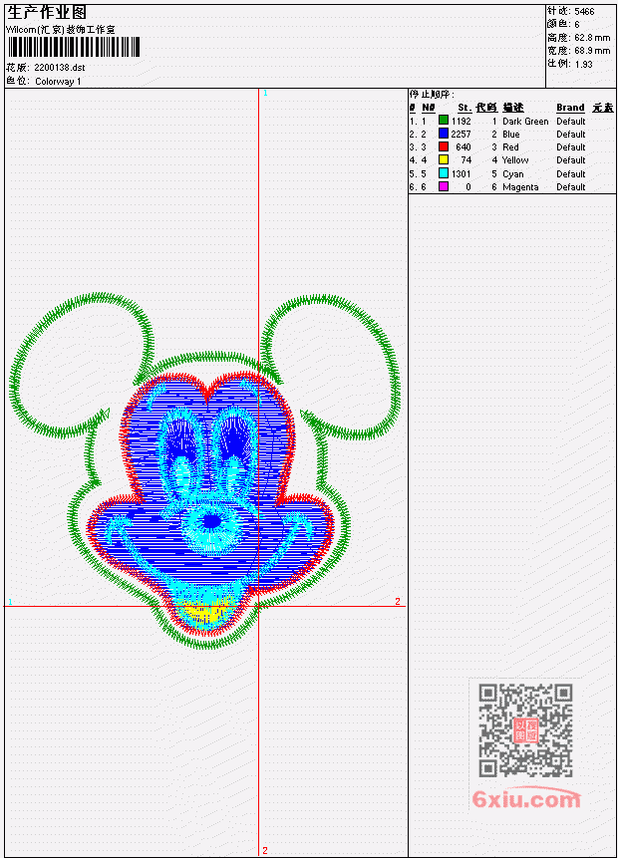Screen dimensions: 618x858
Task: Click Default brand in Magenta row
Action: 571,187
